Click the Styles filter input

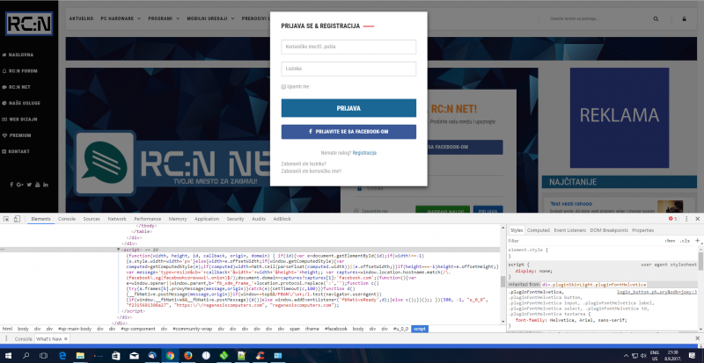(x=583, y=241)
